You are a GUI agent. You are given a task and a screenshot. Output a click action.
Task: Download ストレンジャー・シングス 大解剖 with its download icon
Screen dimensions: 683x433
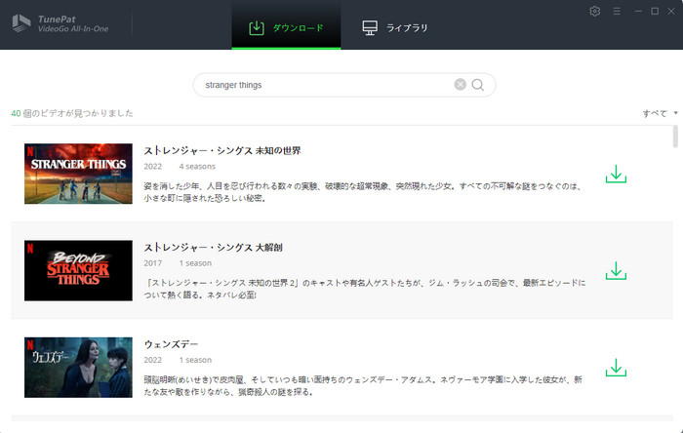click(x=616, y=271)
